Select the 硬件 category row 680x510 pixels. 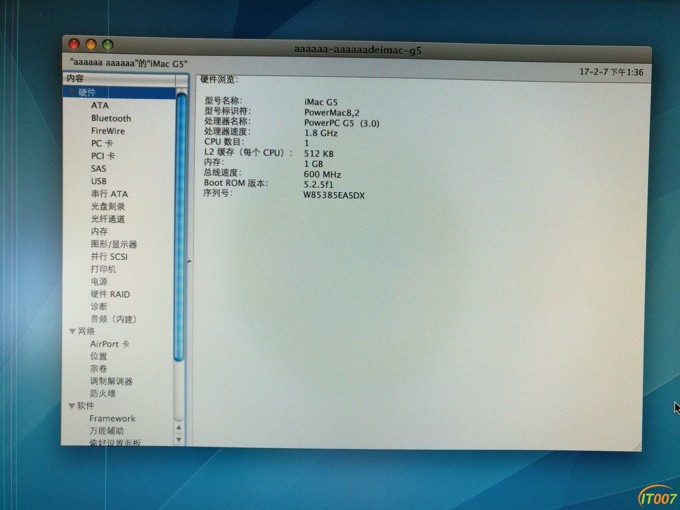[x=120, y=92]
